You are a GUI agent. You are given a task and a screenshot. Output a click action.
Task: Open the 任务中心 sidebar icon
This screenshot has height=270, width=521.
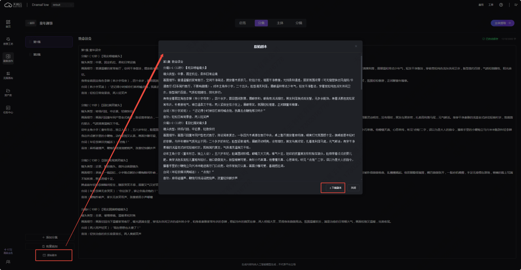click(8, 110)
